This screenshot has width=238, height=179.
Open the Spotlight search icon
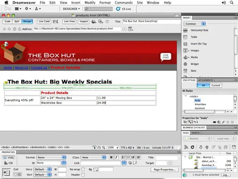click(x=231, y=3)
